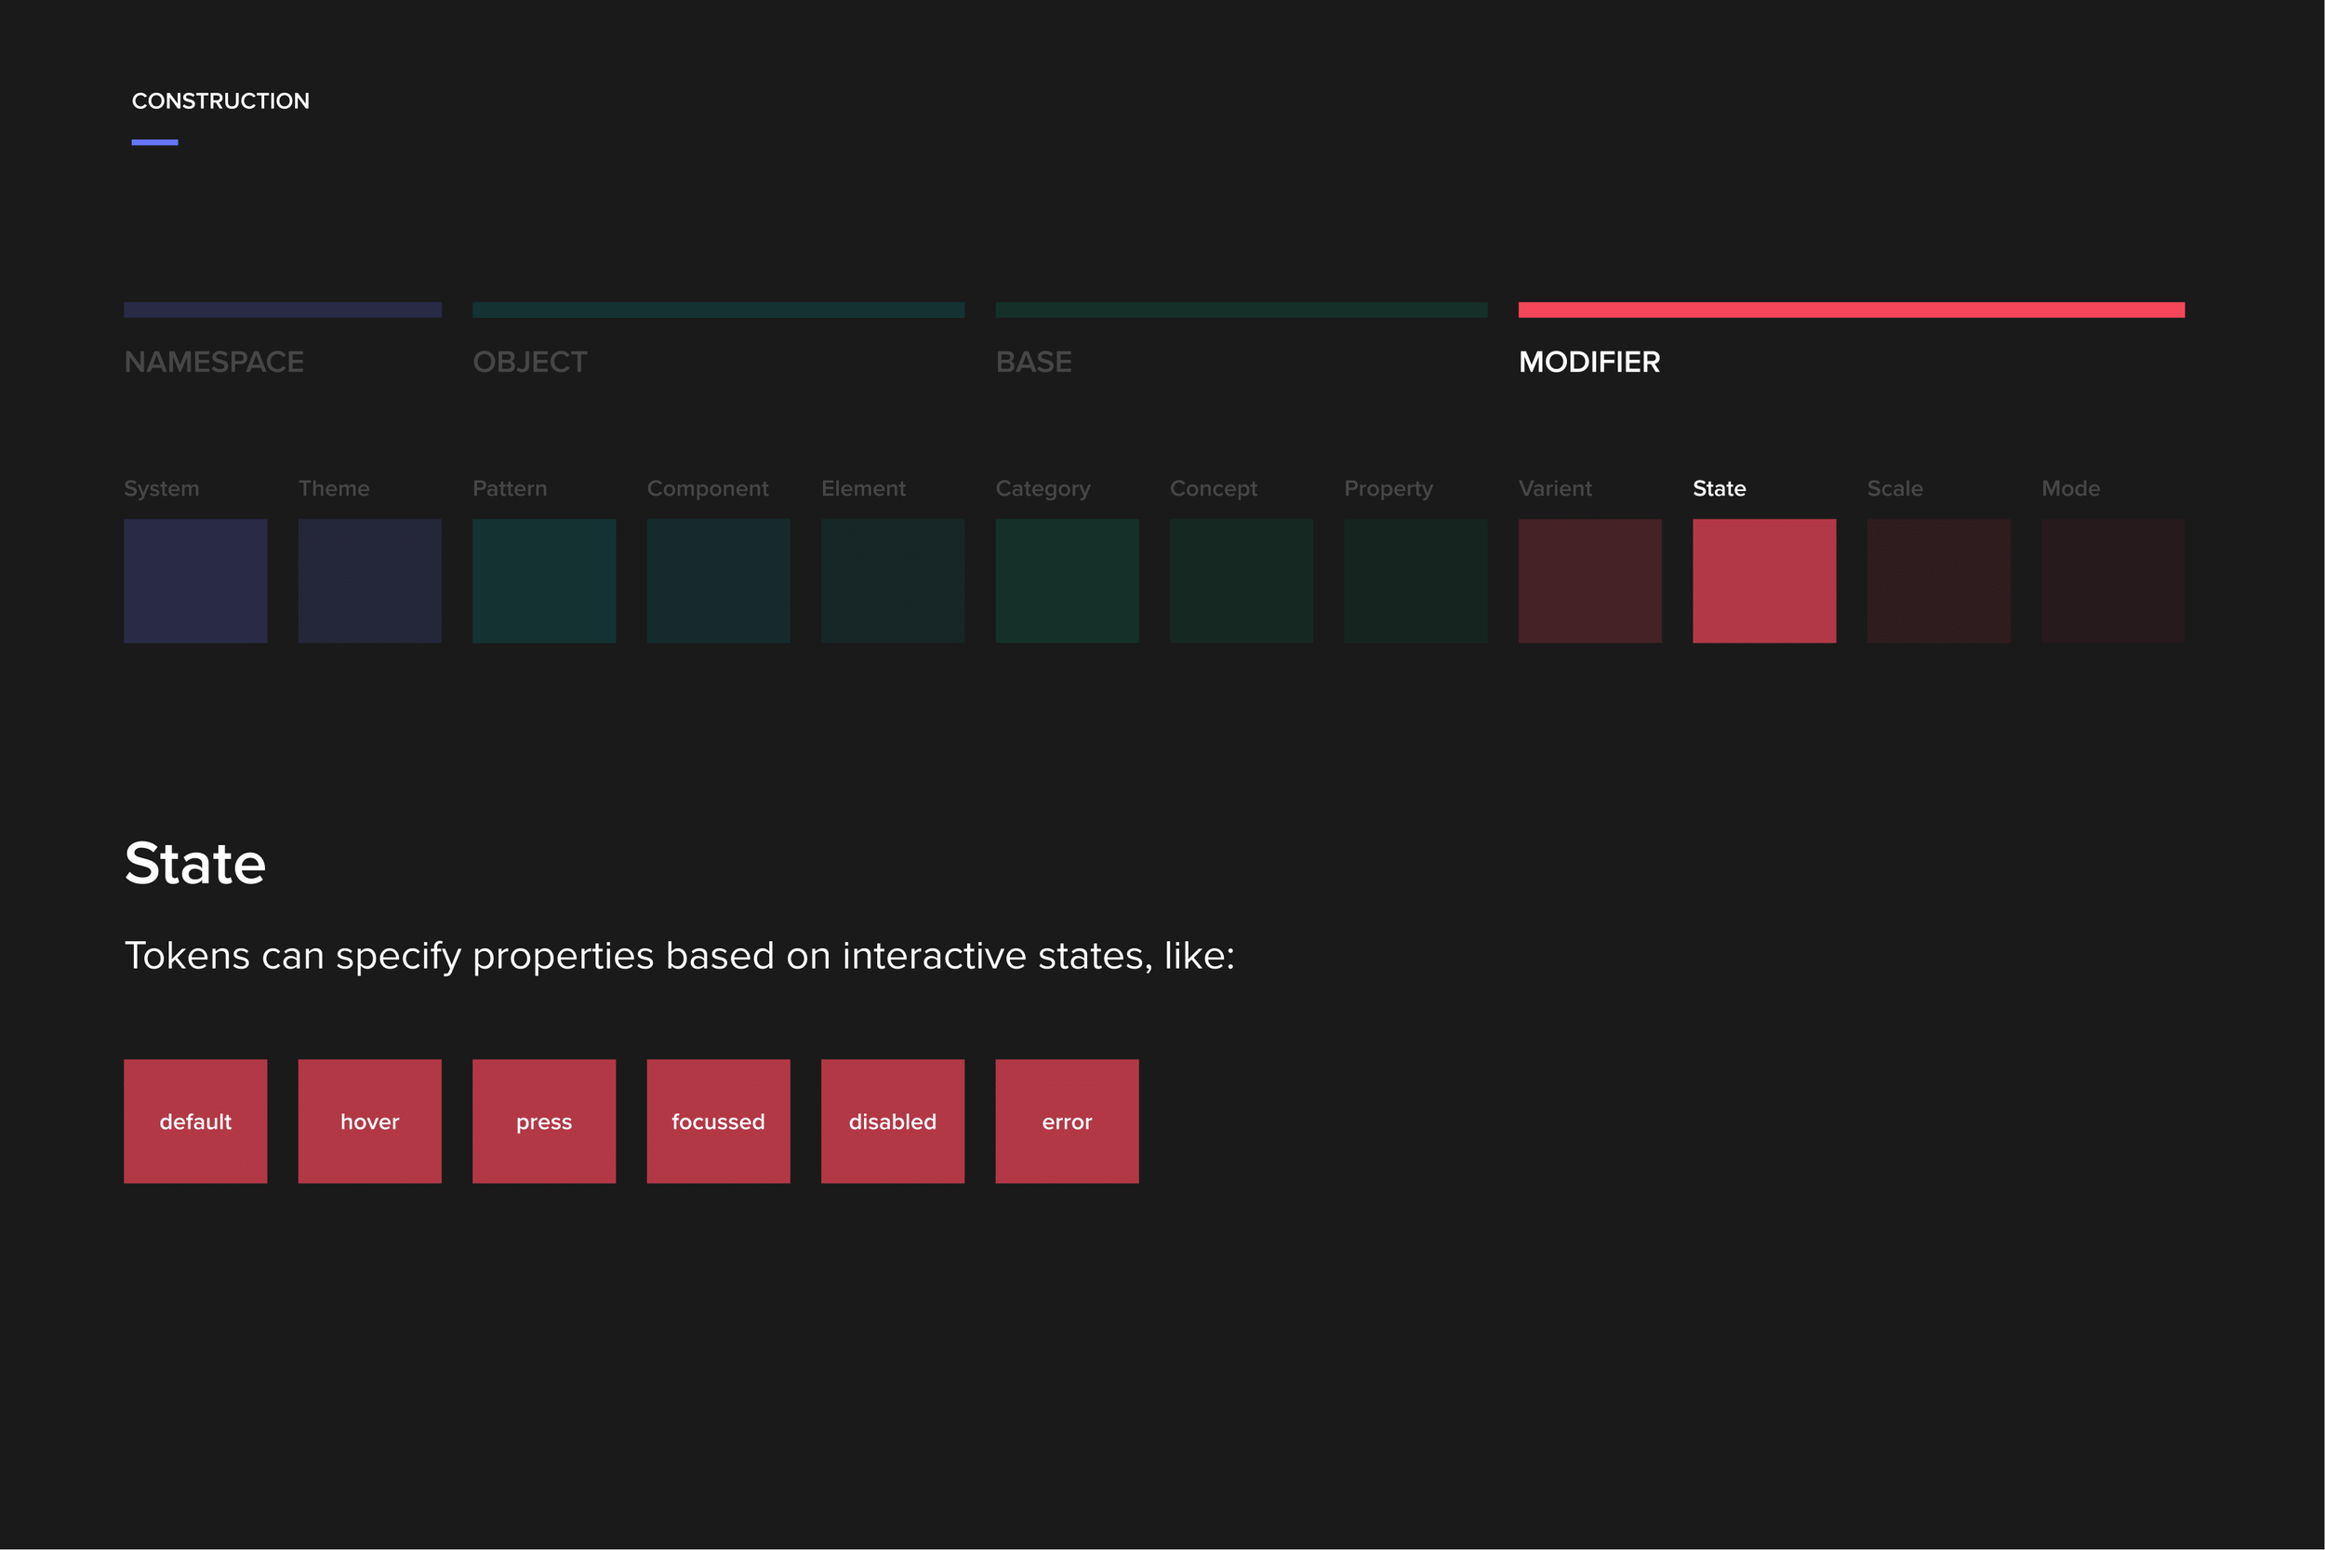Click the Property color block
Viewport: 2325px width, 1550px height.
[x=1415, y=580]
